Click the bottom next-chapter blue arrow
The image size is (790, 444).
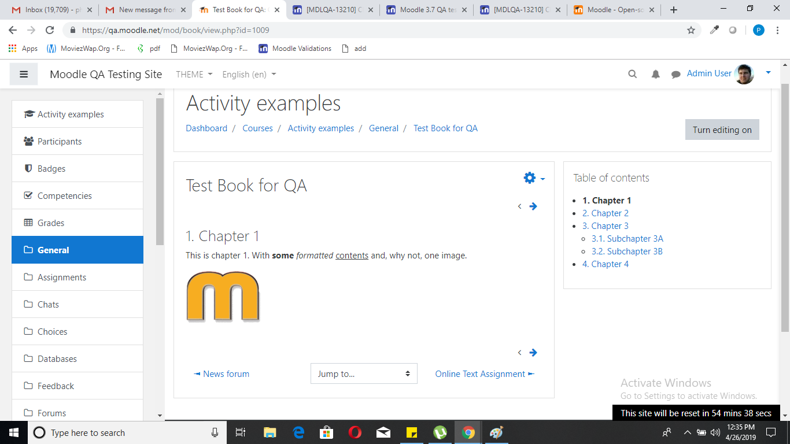(533, 353)
